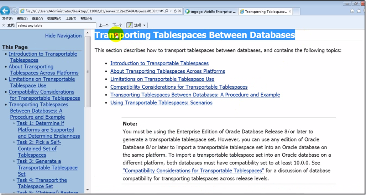The image size is (366, 195).
Task: Click navigation pane scrollbar down arrow
Action: coord(88,190)
